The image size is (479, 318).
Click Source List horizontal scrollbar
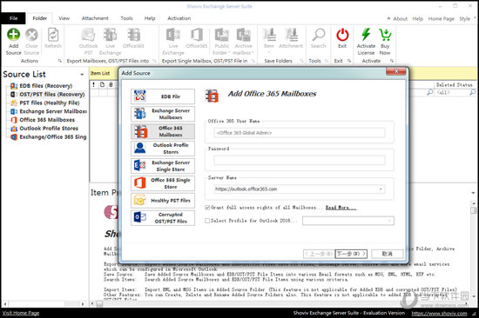point(44,304)
